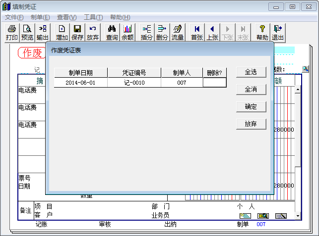The width and height of the screenshot is (319, 236).
Task: Go to previous voucher with 上张
Action: 212,33
